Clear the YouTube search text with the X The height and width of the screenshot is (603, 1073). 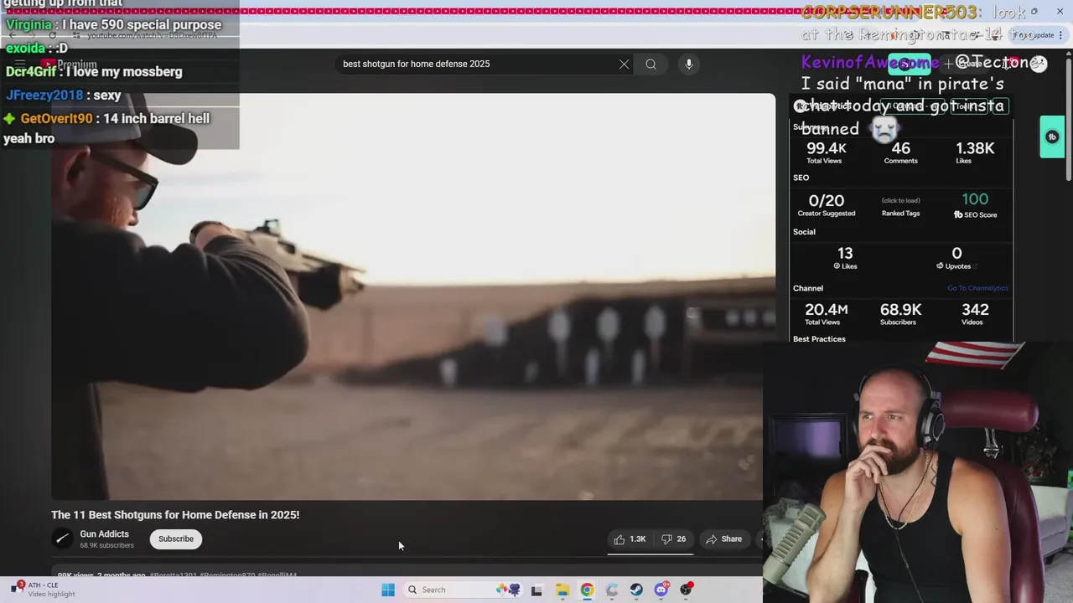click(x=624, y=64)
